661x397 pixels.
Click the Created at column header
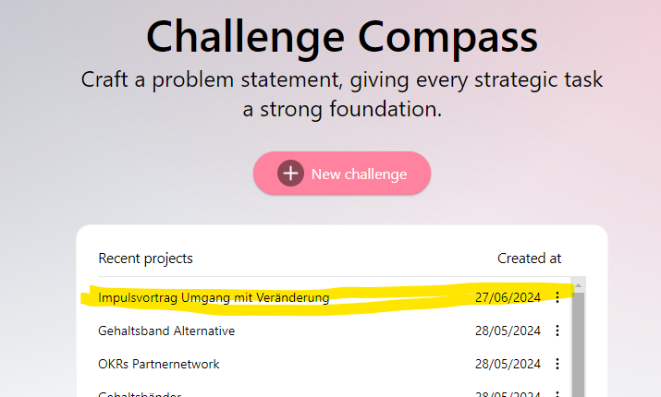point(529,259)
